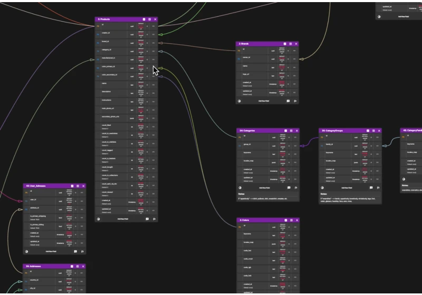Select the brand_id field name in Products

[x=105, y=42]
